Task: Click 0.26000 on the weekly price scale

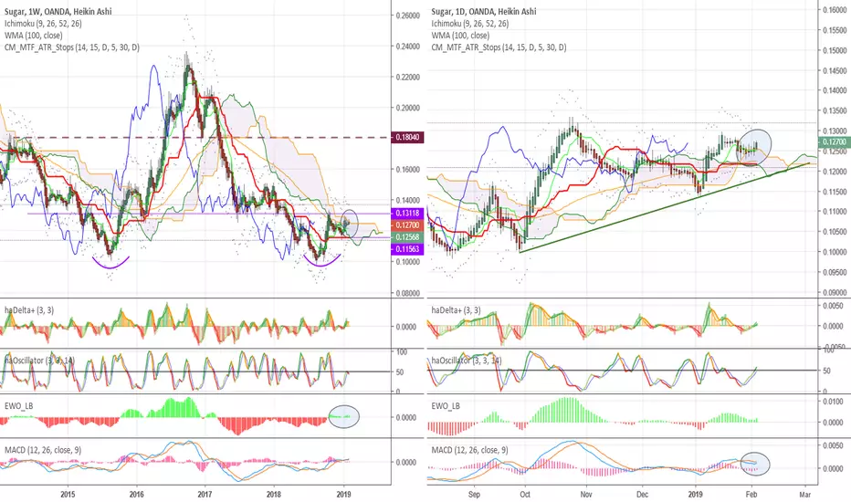Action: (407, 16)
